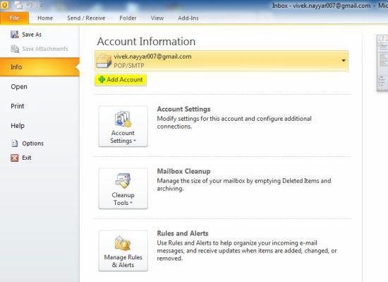Image resolution: width=388 pixels, height=282 pixels.
Task: Select Info in the backstage sidebar
Action: tap(40, 67)
